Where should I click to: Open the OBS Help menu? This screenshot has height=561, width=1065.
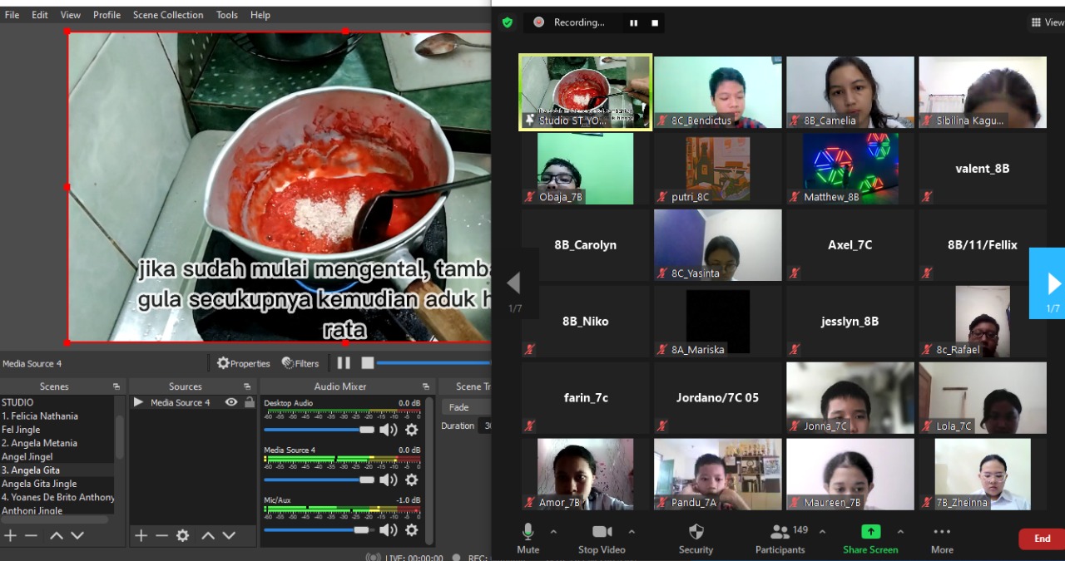[x=260, y=15]
